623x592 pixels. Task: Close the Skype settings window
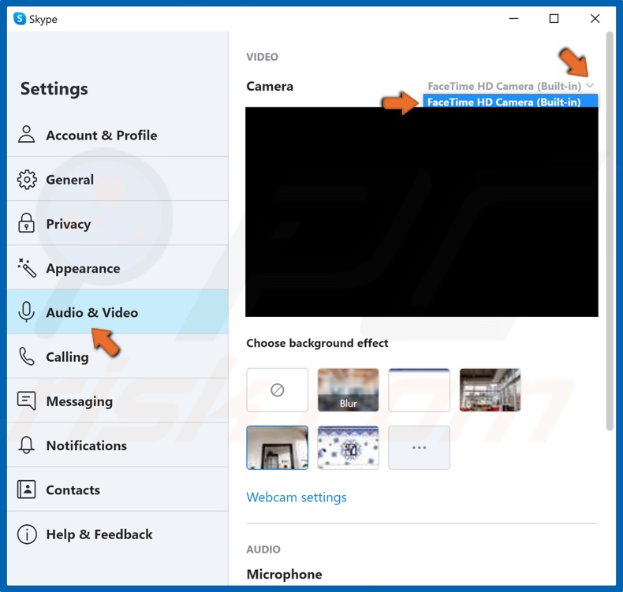click(x=595, y=19)
